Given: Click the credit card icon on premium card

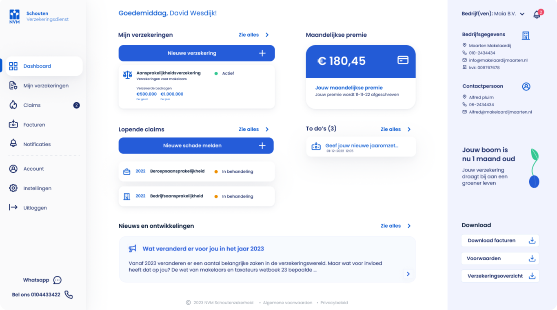Looking at the screenshot, I should pos(403,60).
